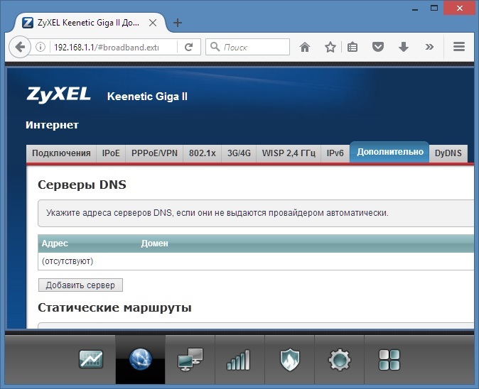Expand the toolbar overflow chevron

429,47
